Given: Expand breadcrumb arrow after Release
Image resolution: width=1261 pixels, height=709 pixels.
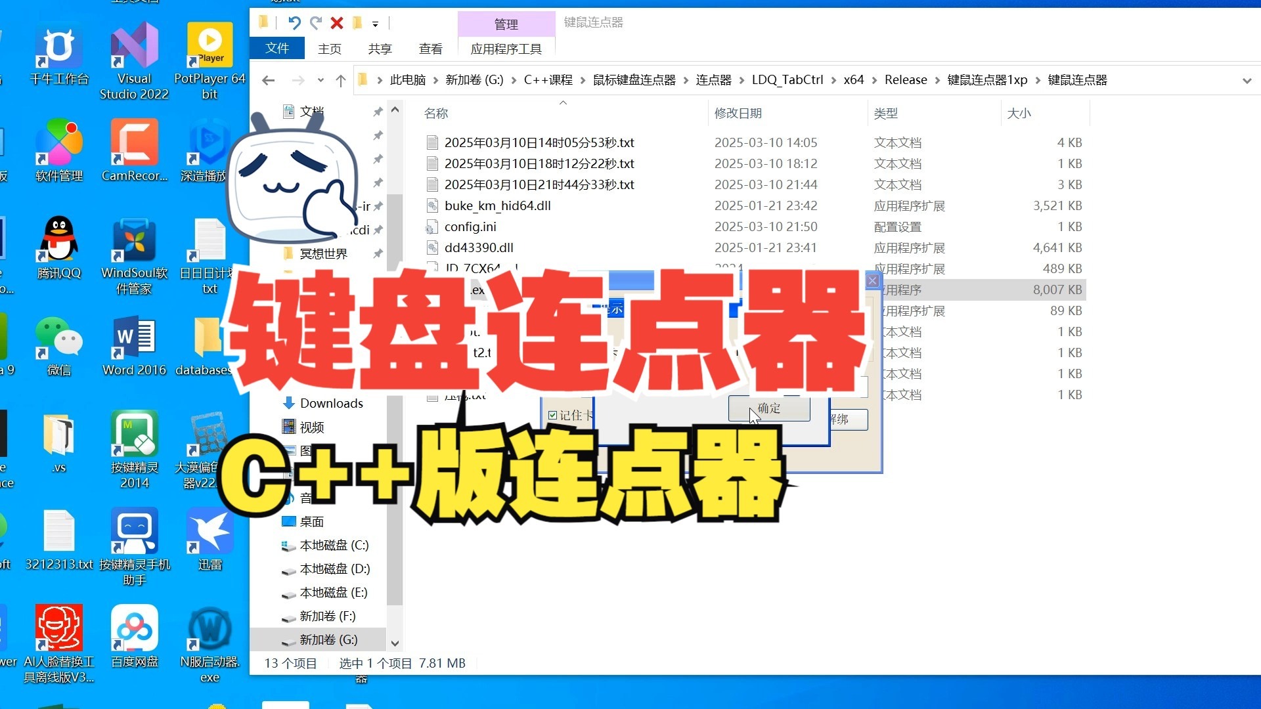Looking at the screenshot, I should coord(937,80).
